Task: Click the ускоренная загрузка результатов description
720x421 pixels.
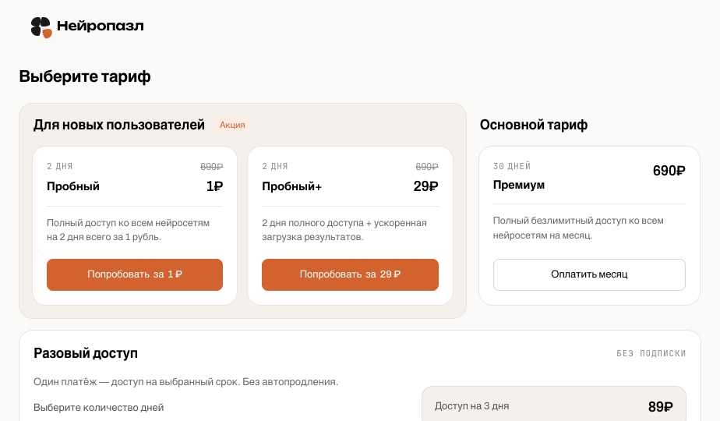Action: [344, 230]
